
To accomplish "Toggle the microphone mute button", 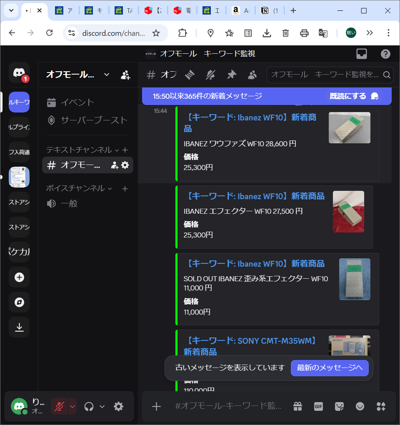I will click(59, 406).
